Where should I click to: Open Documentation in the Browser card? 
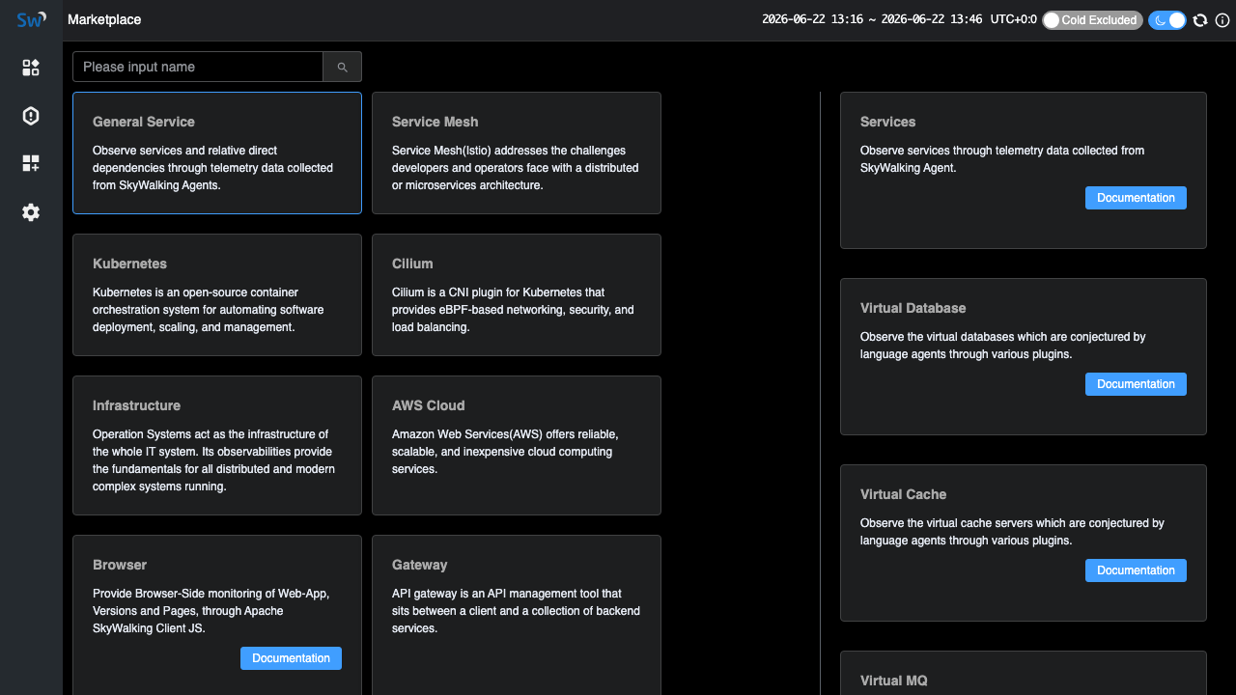pyautogui.click(x=291, y=658)
